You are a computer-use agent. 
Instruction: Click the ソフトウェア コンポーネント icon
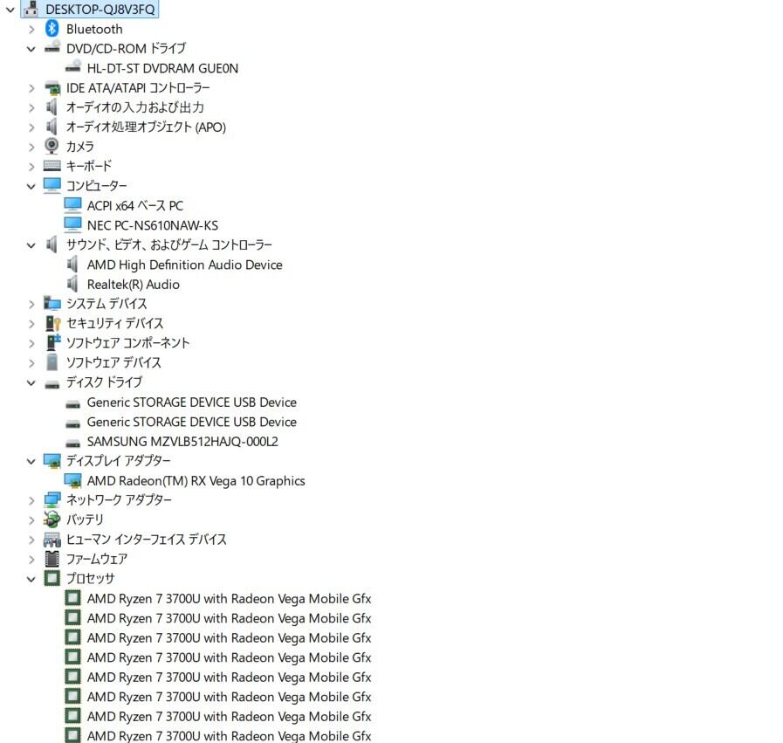click(52, 342)
